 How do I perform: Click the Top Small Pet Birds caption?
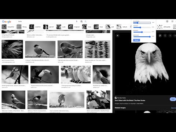point(8,35)
